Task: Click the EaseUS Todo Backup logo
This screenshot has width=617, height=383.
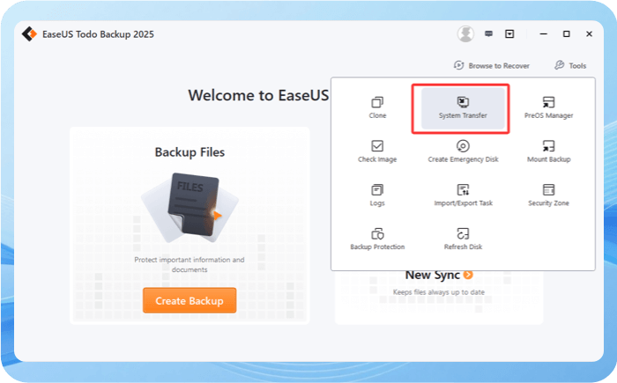Action: pyautogui.click(x=29, y=34)
